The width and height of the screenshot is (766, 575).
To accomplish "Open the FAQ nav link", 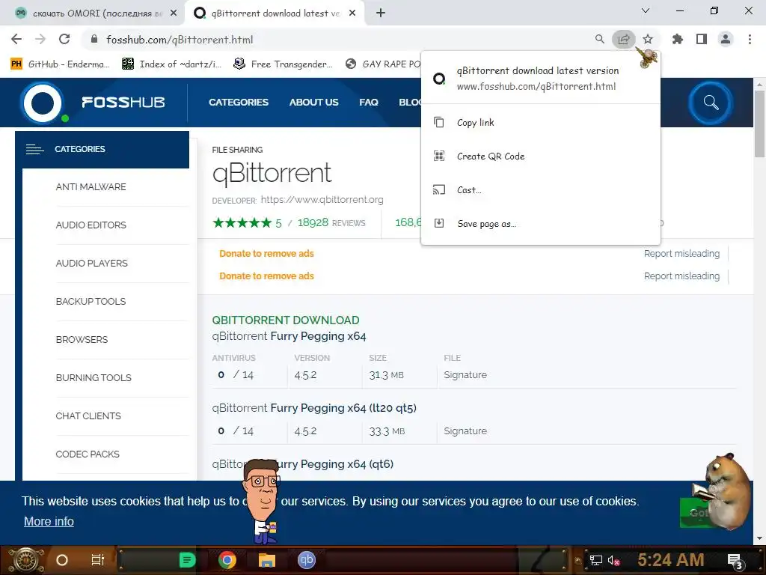I will coord(369,102).
